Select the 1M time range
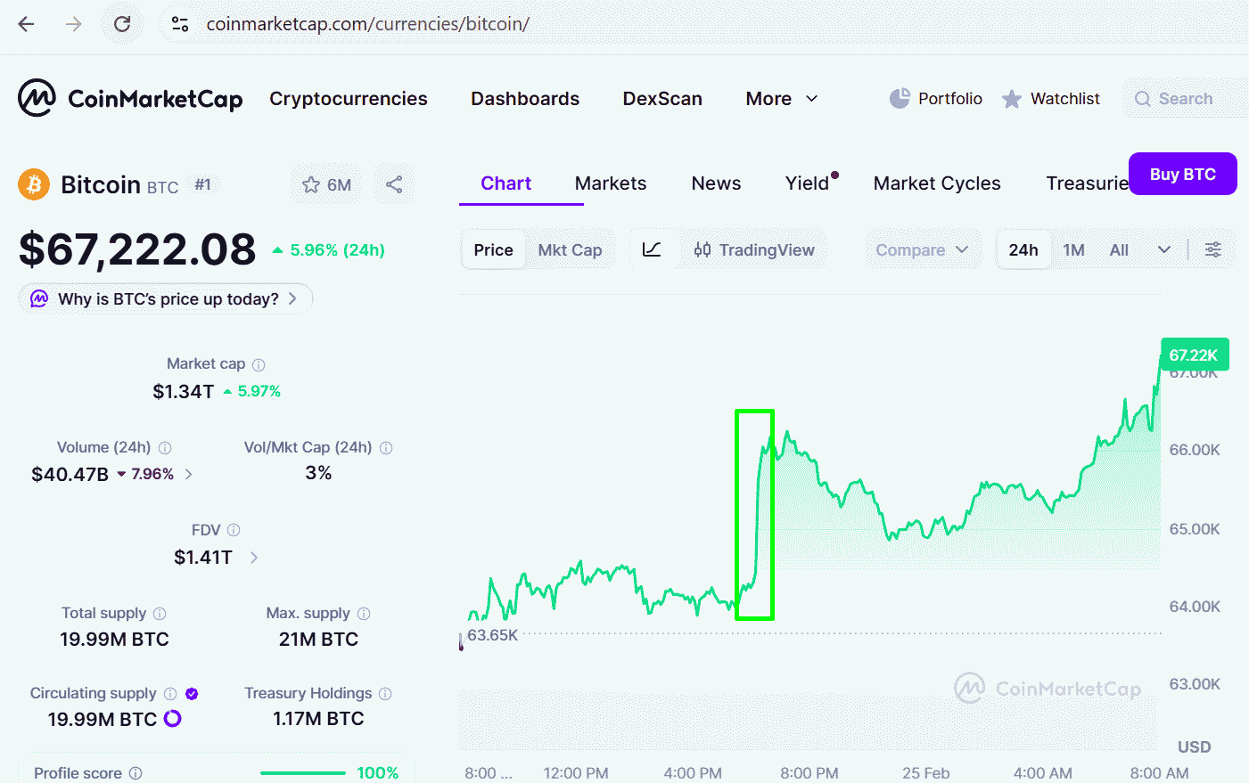Screen dimensions: 1249x783 point(1073,249)
